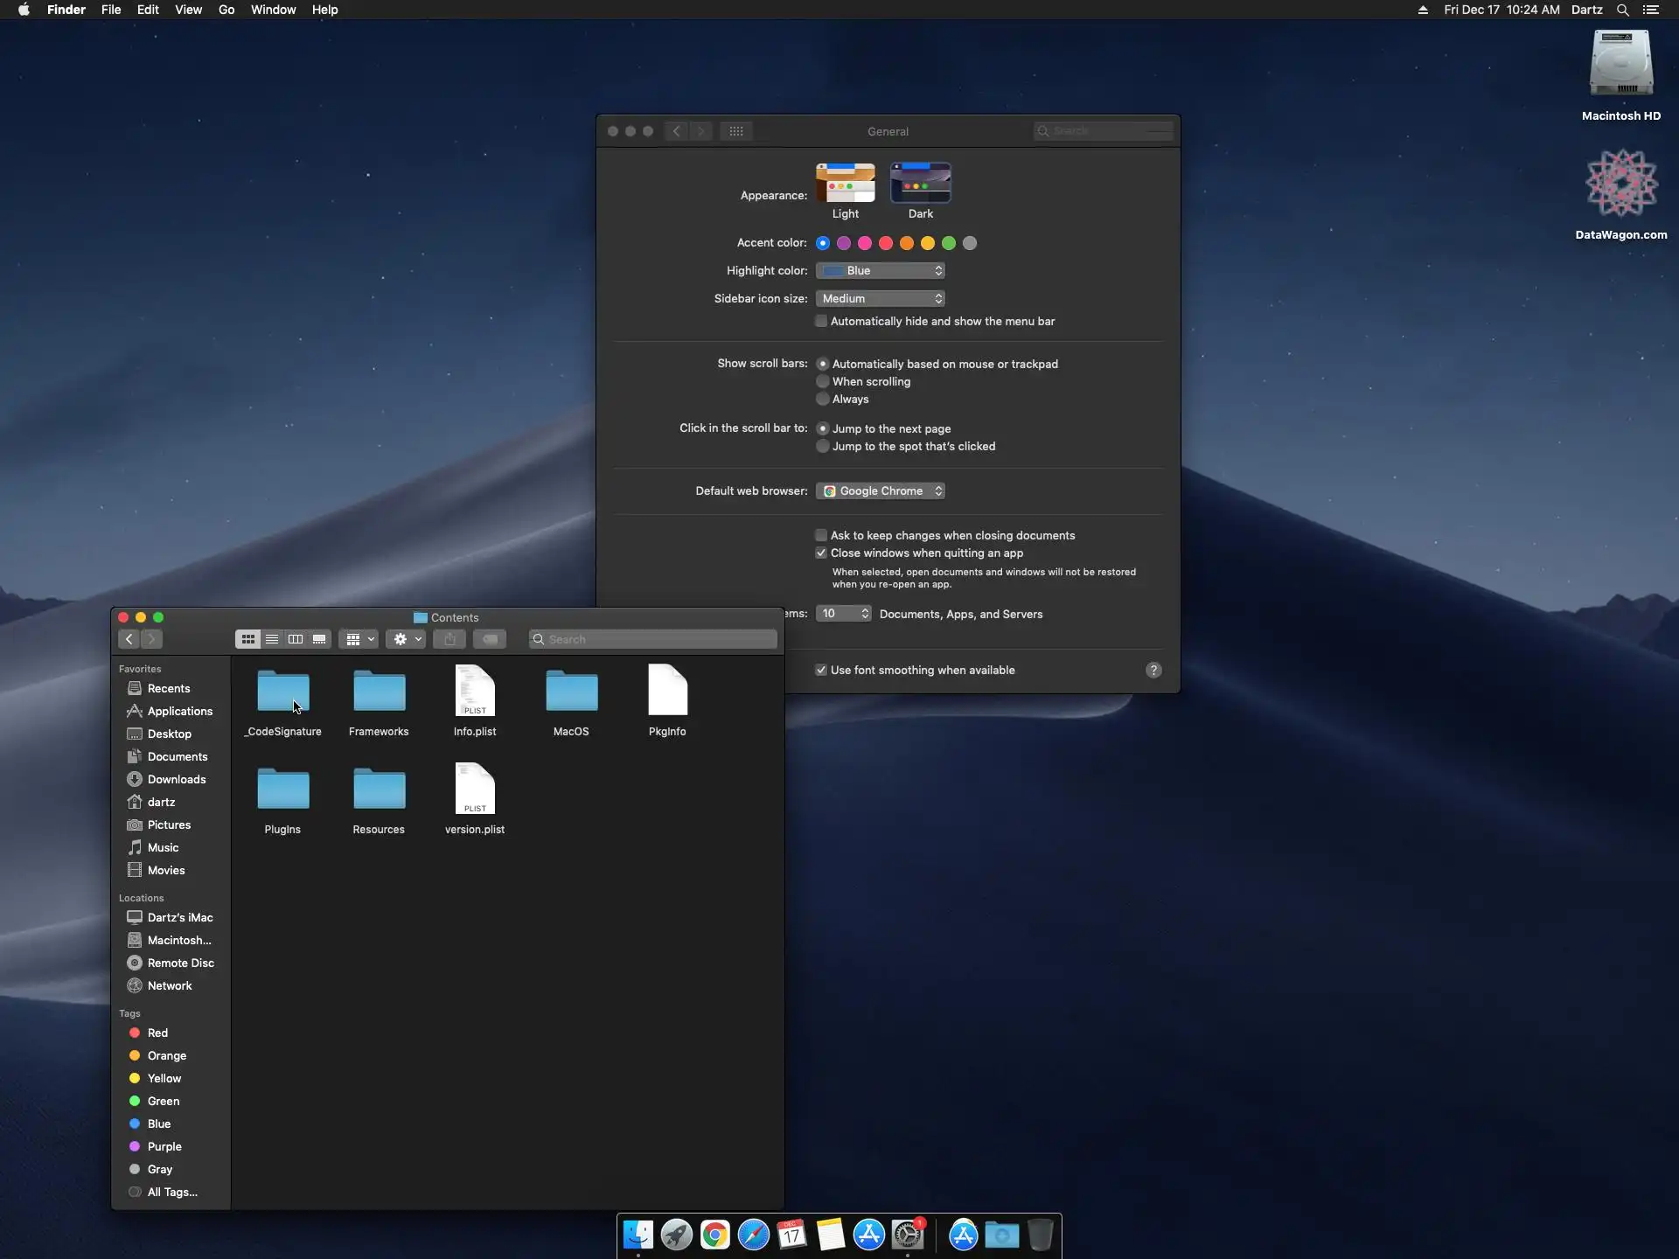
Task: Enable automatically hide menu bar checkbox
Action: coord(821,321)
